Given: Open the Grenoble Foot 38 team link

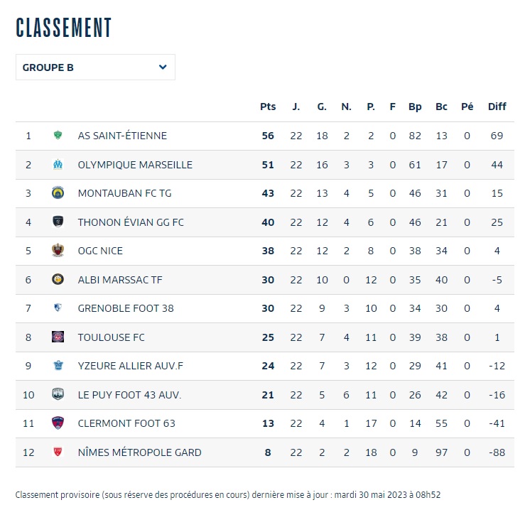Looking at the screenshot, I should click(126, 308).
